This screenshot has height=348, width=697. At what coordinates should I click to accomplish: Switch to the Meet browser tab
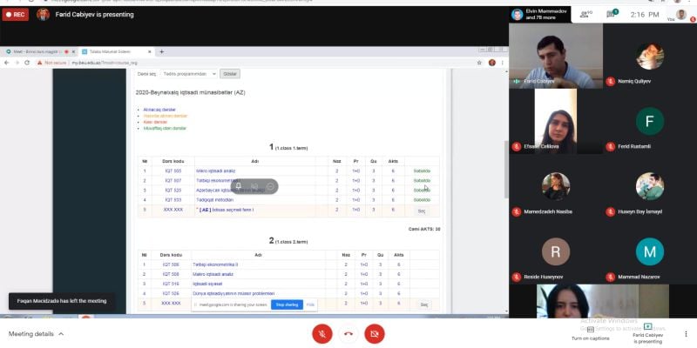click(x=38, y=52)
